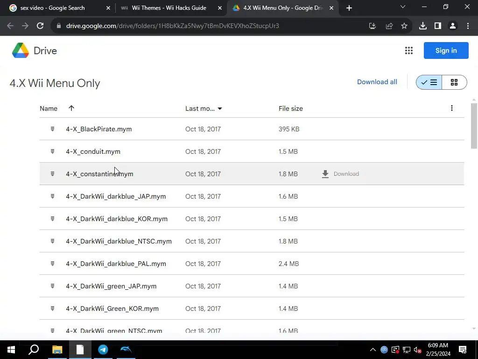Open the file list more options menu
This screenshot has width=478, height=359.
point(452,108)
